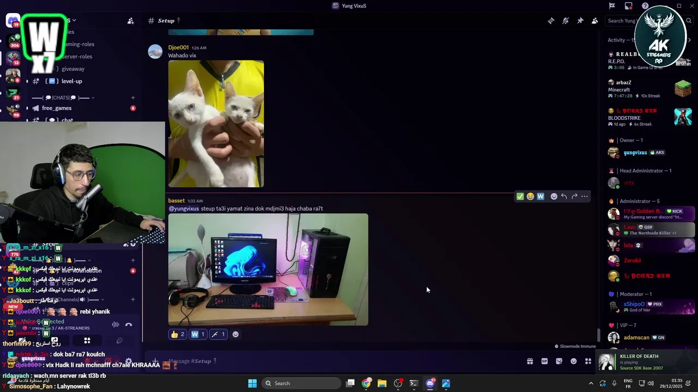This screenshot has height=392, width=698.
Task: Open the PC setup photo attachment
Action: coord(268,269)
